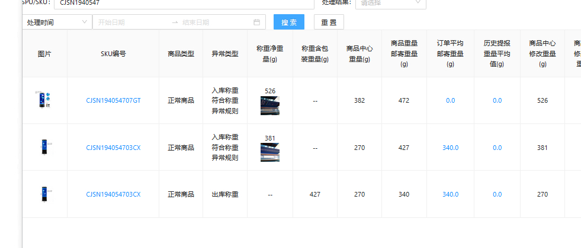Open SKU link CJSN194054707GT
This screenshot has height=248, width=581.
tap(113, 100)
